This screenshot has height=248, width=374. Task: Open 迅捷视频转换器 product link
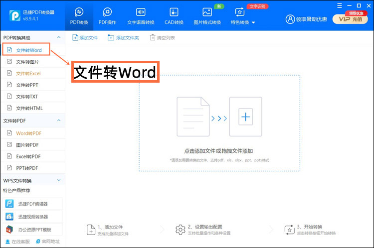point(33,217)
